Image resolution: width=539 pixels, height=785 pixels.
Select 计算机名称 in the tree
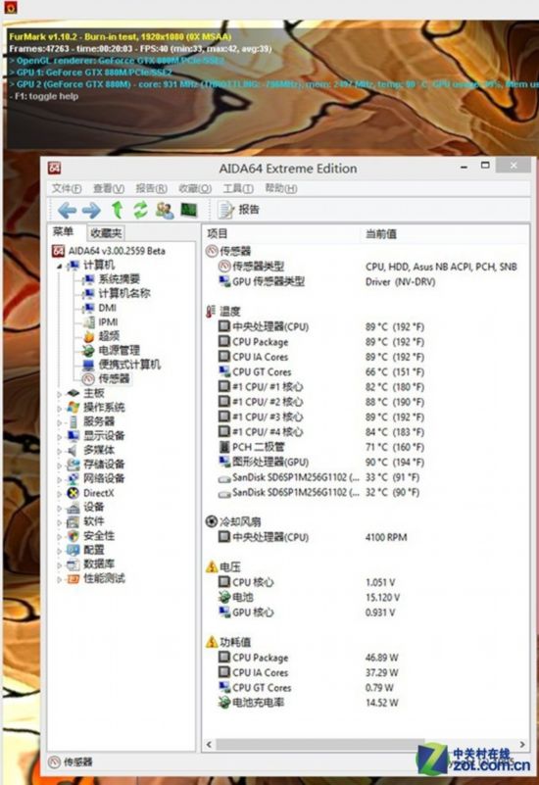[124, 293]
